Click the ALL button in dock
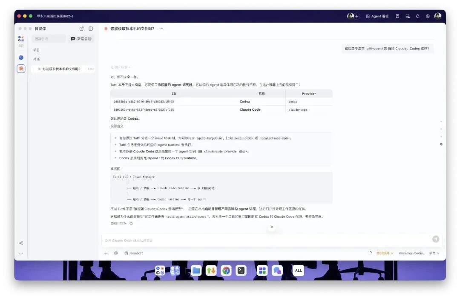The image size is (460, 299). click(x=298, y=270)
